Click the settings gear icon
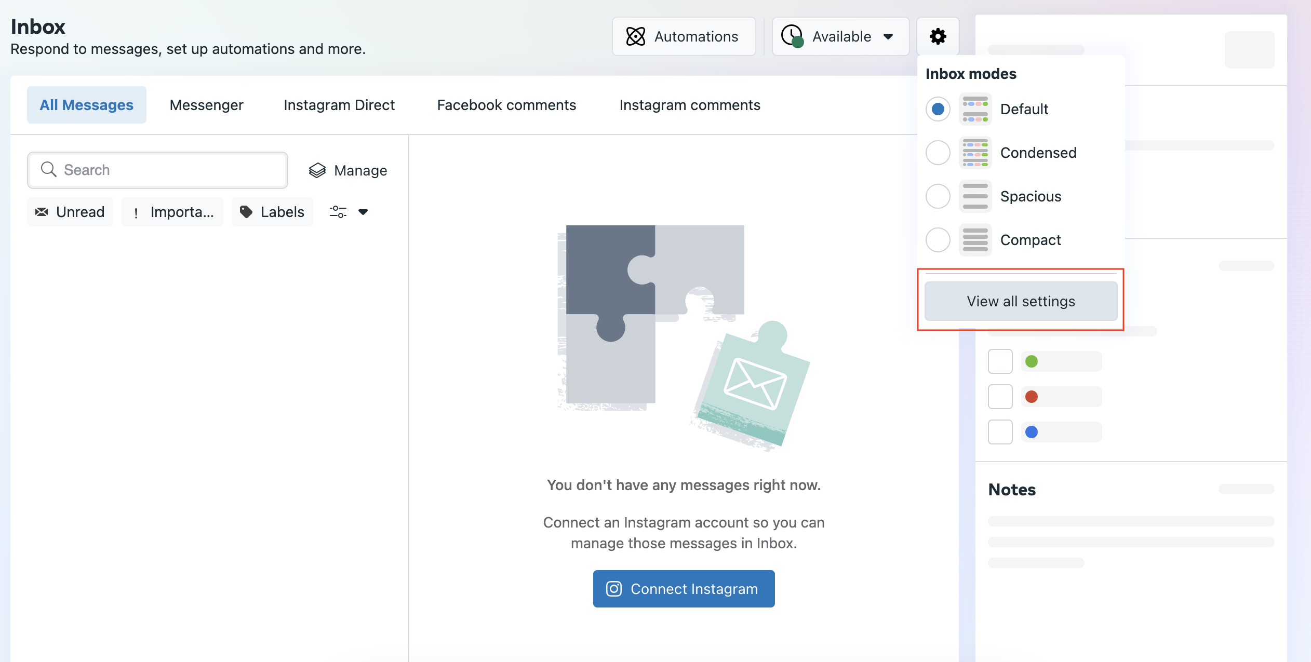Viewport: 1311px width, 662px height. [938, 36]
